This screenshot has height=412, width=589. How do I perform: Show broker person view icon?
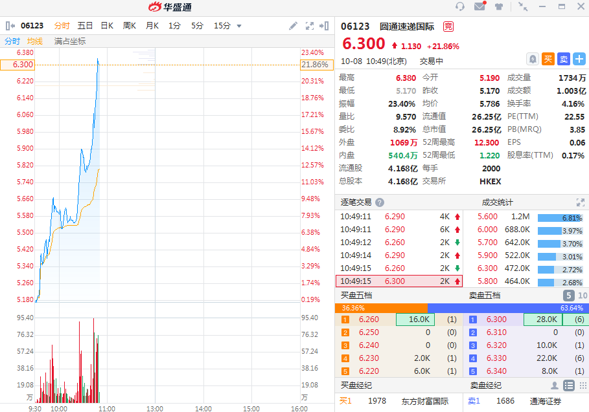[x=554, y=385]
